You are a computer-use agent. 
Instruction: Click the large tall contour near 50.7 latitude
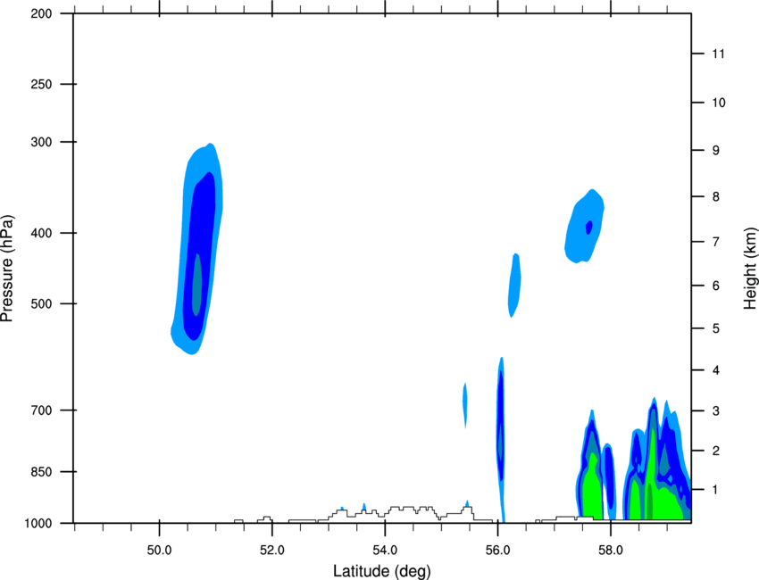[x=197, y=249]
